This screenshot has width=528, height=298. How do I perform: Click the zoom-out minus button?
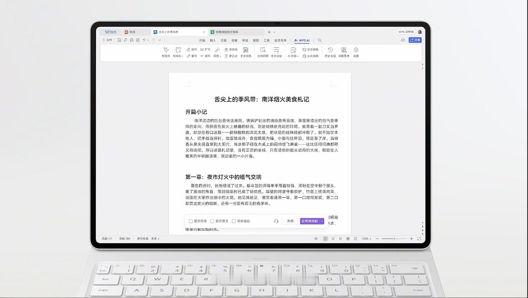pos(377,239)
